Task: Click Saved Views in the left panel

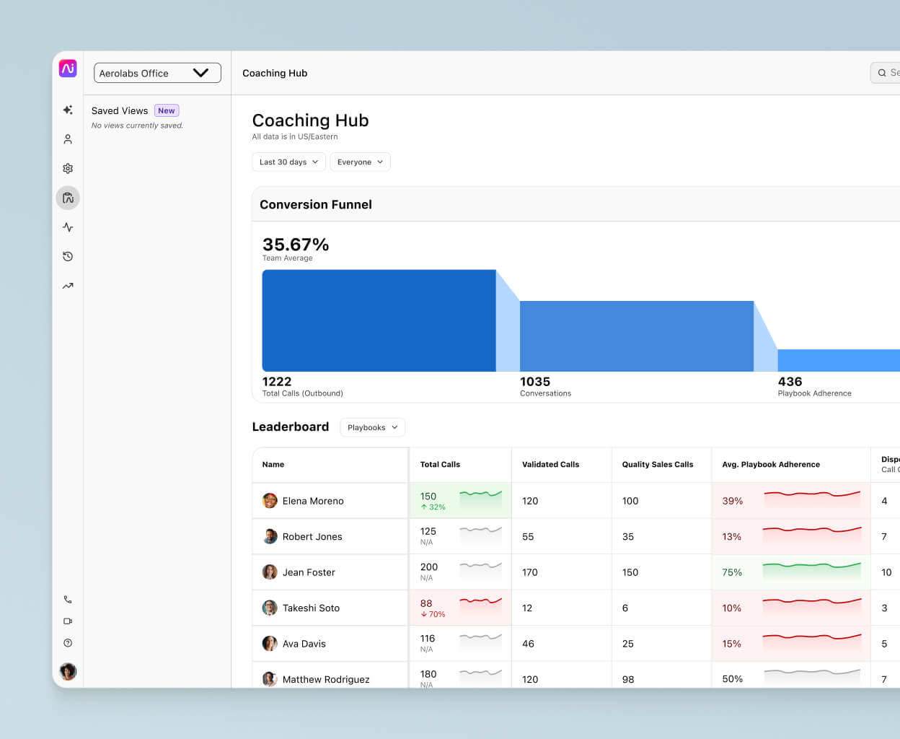Action: (x=120, y=110)
